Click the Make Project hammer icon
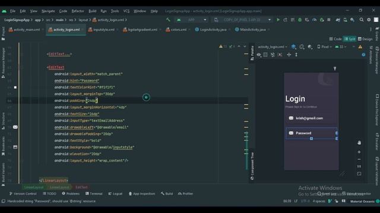 pyautogui.click(x=168, y=20)
